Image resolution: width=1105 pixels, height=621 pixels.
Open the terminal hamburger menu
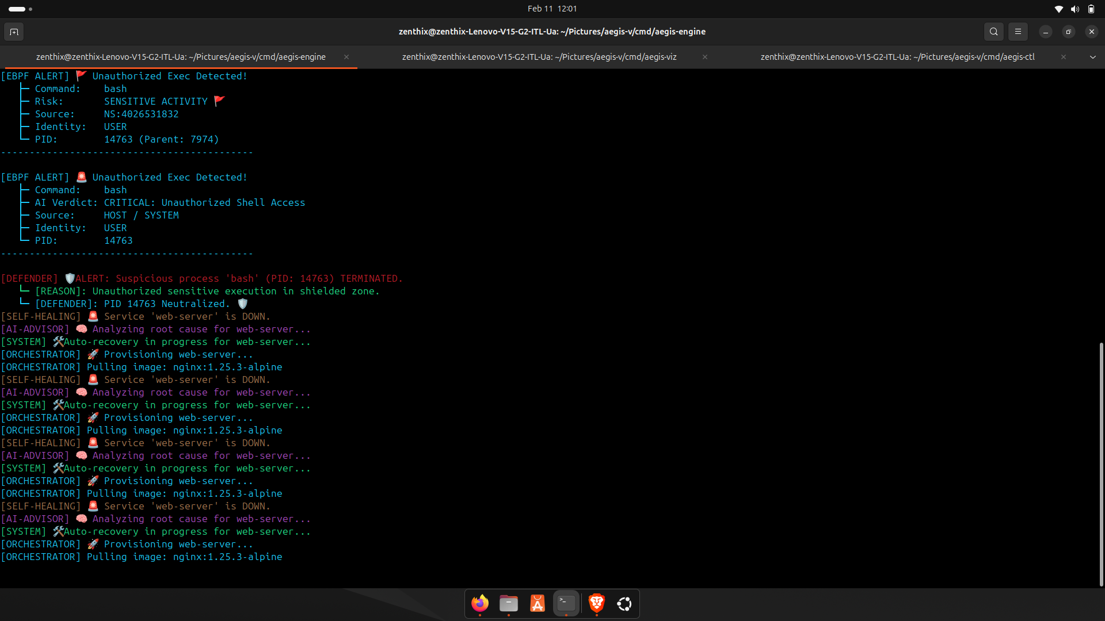coord(1018,32)
